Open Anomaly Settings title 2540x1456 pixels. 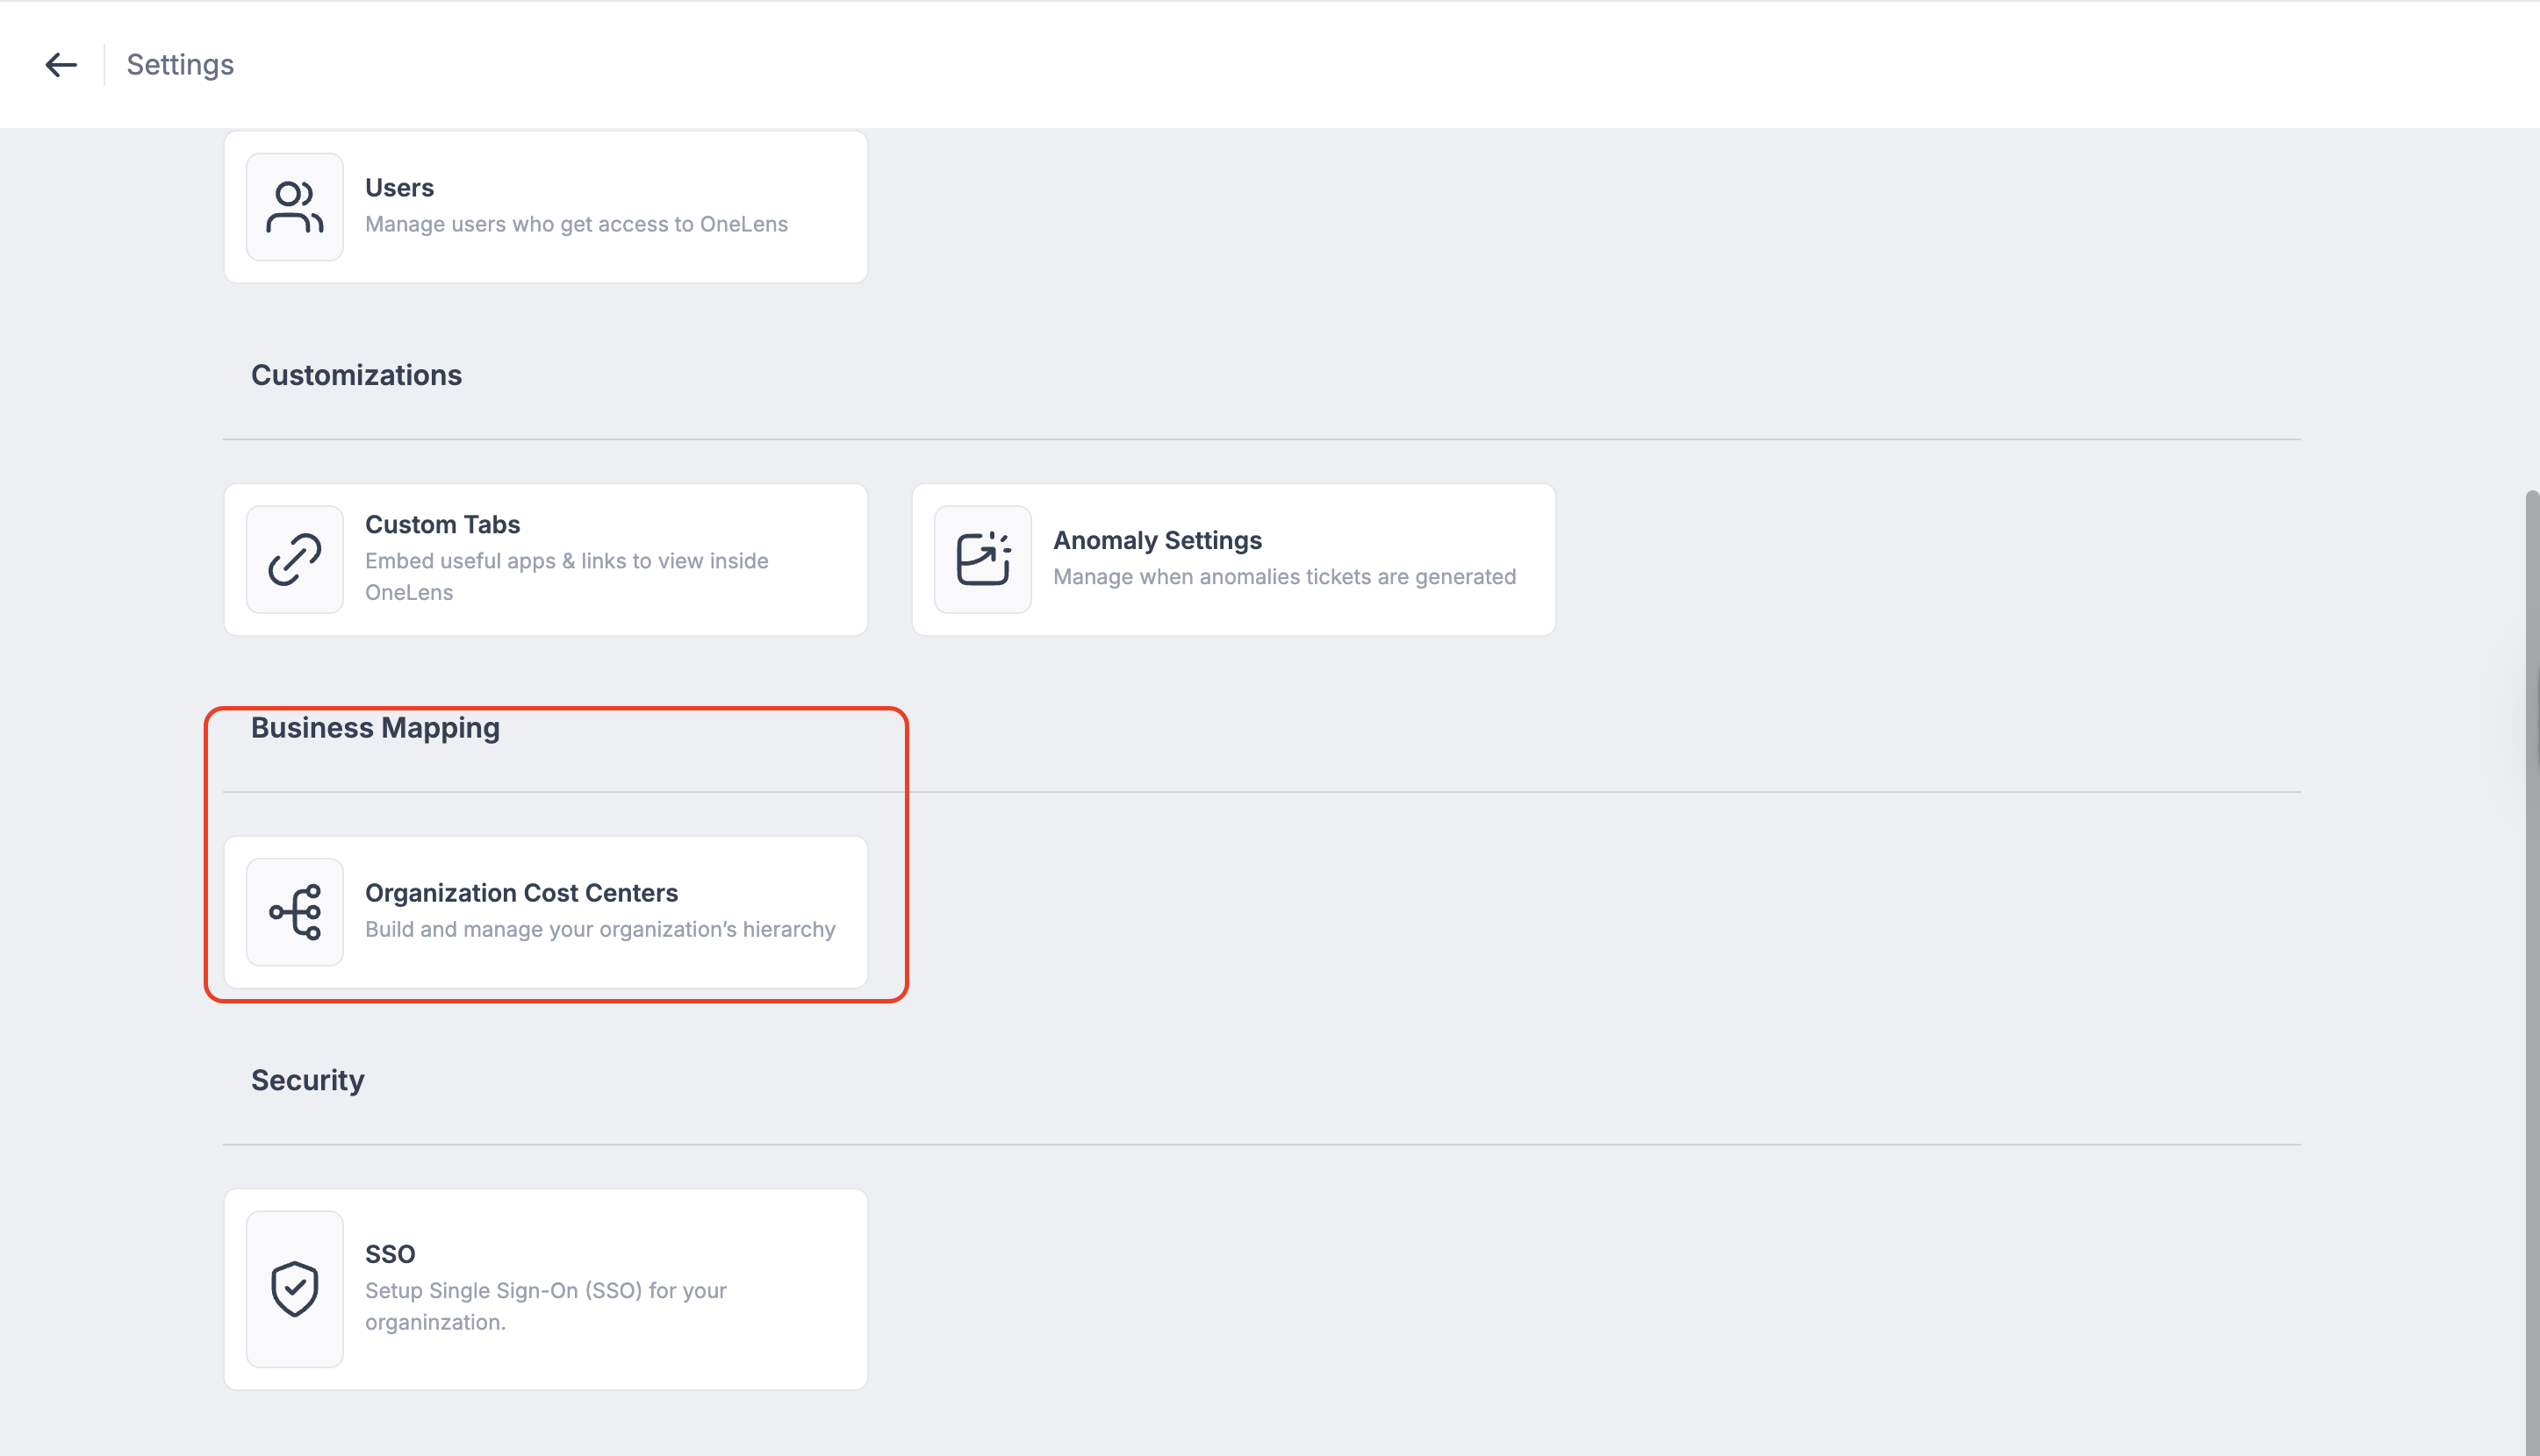point(1157,540)
